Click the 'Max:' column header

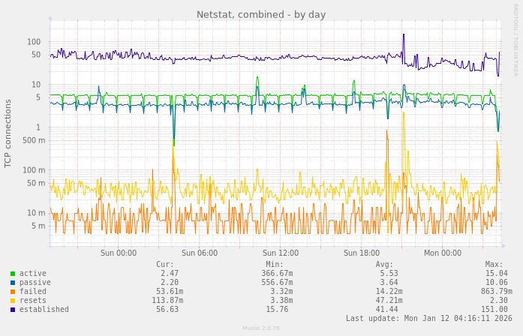click(x=494, y=265)
